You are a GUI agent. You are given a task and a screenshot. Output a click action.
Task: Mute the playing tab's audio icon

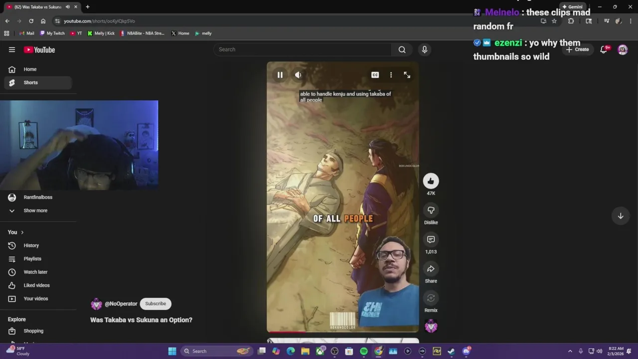[x=68, y=7]
